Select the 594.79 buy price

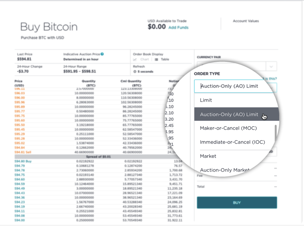[x=19, y=166]
